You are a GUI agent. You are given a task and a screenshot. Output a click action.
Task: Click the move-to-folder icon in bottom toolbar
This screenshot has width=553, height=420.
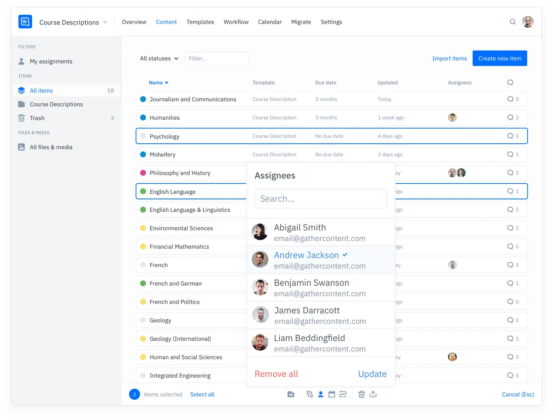[291, 394]
